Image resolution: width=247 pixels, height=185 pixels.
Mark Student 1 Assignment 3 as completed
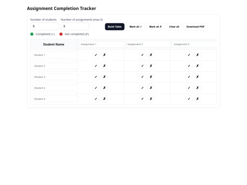(189, 55)
